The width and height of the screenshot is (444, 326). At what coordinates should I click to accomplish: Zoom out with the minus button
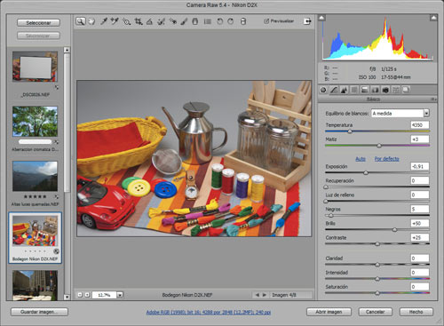(80, 295)
